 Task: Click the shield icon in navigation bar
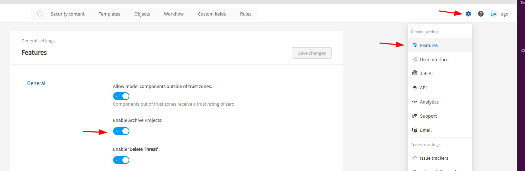pos(40,14)
